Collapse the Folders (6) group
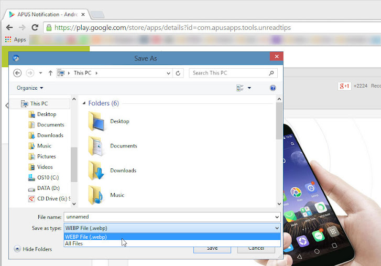381x266 pixels. pos(84,103)
